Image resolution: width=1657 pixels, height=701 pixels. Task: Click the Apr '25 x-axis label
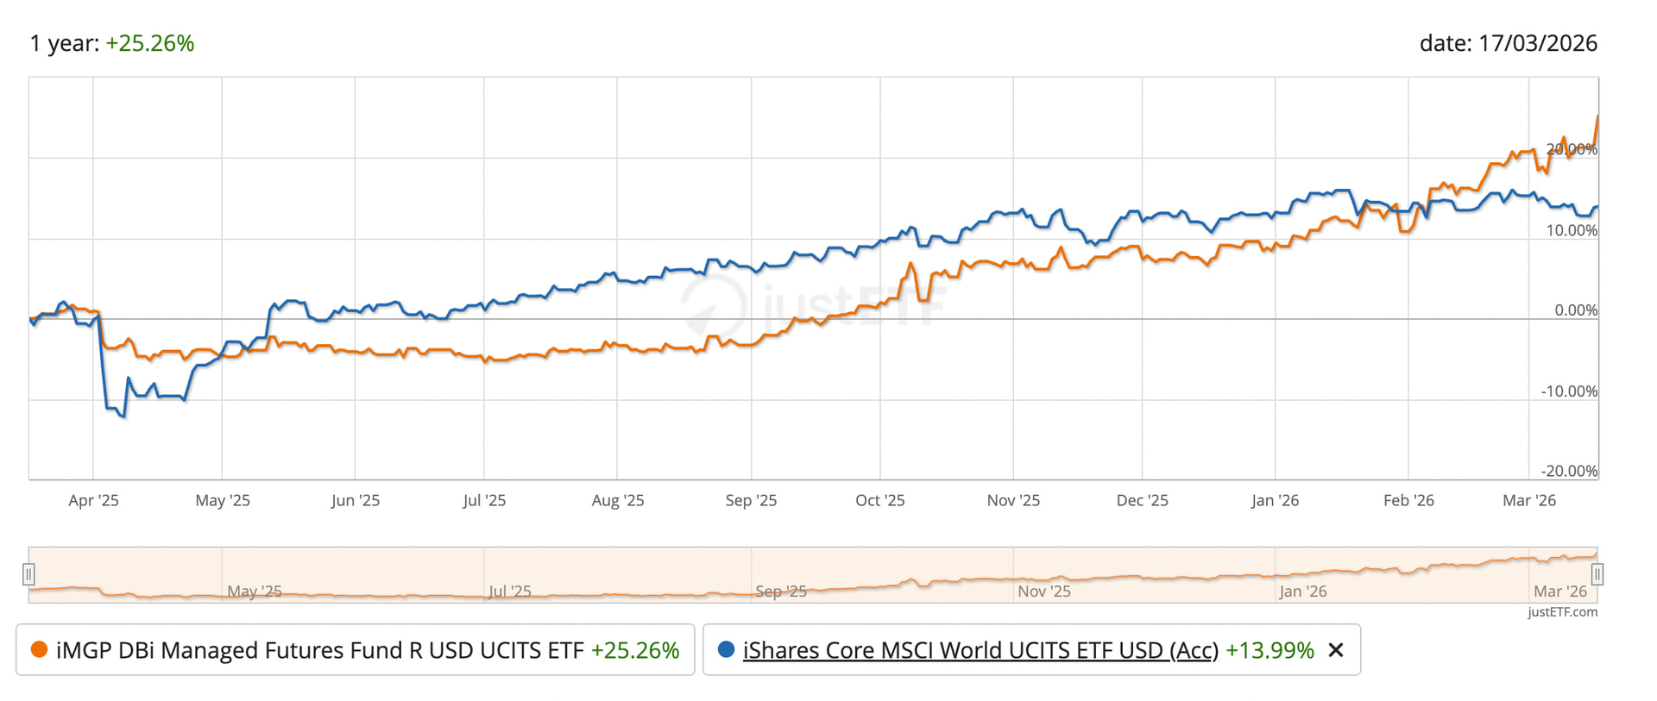coord(93,500)
